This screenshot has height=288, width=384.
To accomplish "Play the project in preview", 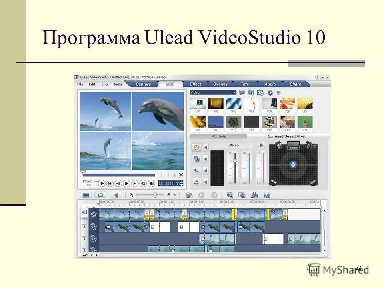I will click(102, 183).
